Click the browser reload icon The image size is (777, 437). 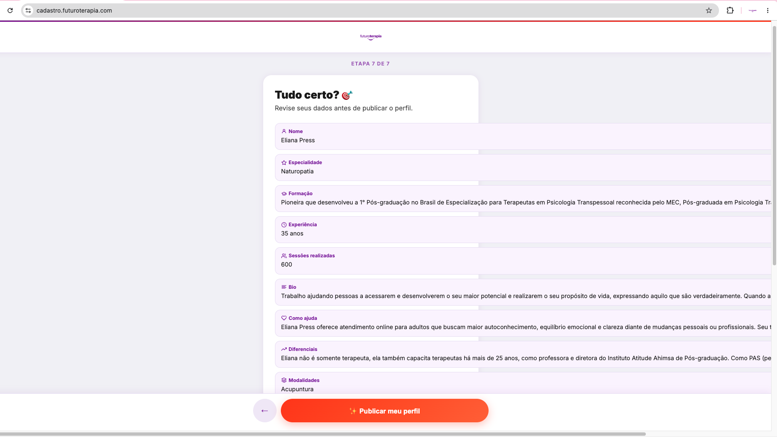click(10, 10)
